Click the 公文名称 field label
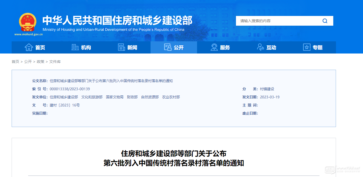This screenshot has height=177, width=363. coord(40,81)
